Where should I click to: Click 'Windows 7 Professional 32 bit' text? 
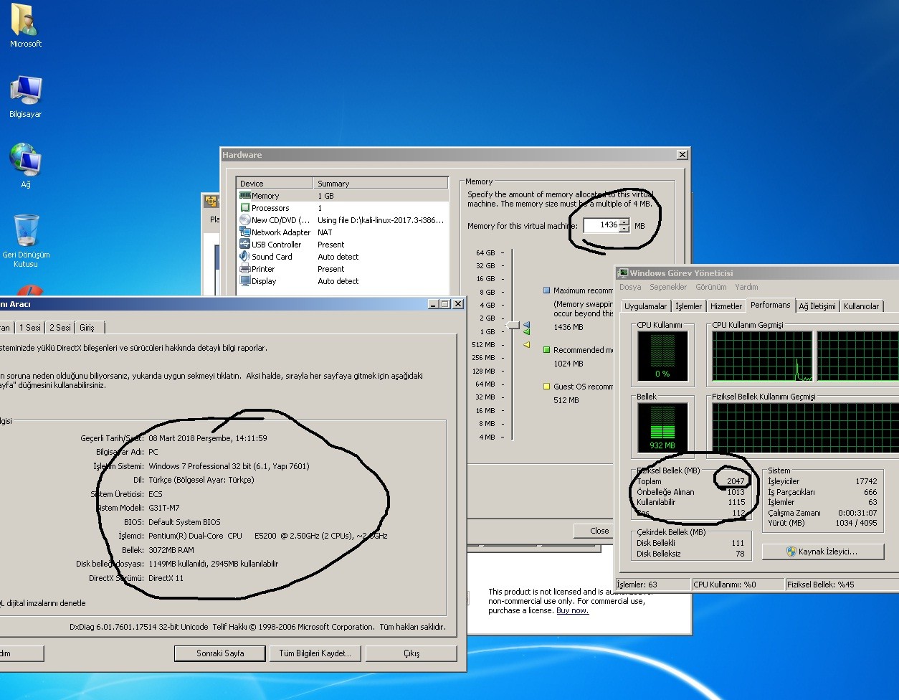click(x=229, y=466)
